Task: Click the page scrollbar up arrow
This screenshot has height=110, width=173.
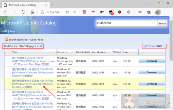Action: [x=171, y=18]
